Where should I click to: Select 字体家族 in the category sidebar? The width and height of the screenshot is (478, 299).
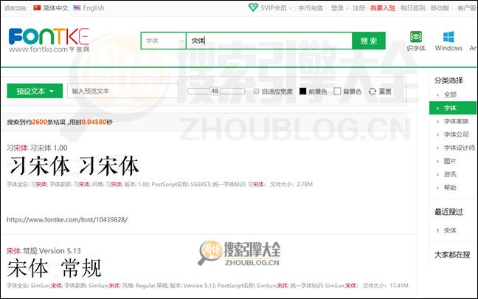456,121
